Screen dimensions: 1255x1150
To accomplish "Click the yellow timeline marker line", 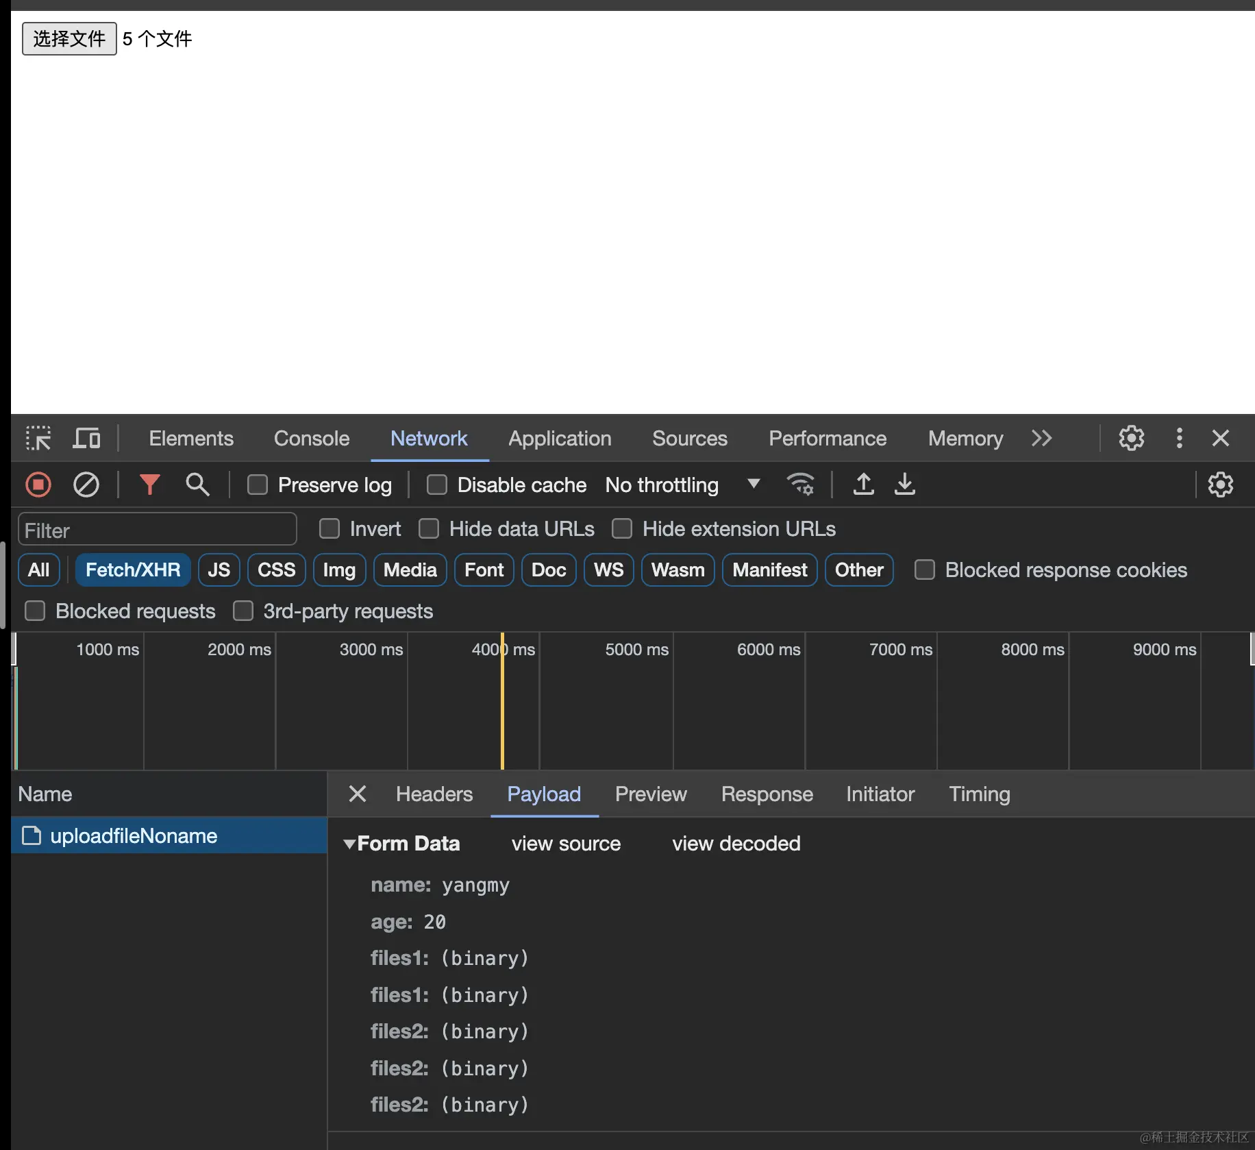I will pos(502,700).
